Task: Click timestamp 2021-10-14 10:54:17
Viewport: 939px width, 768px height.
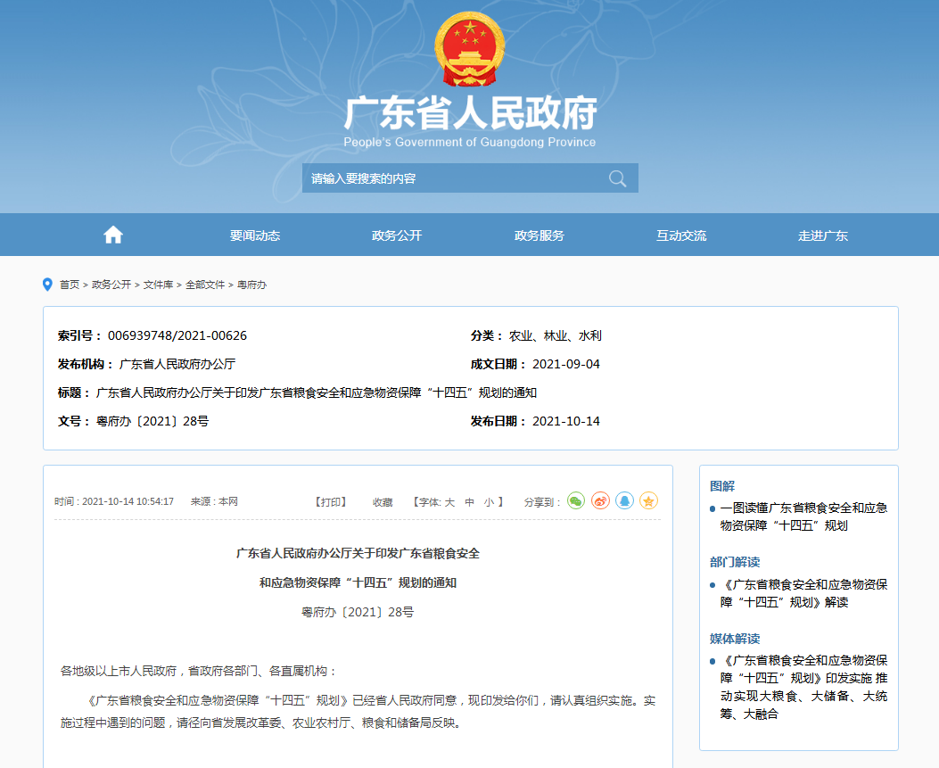Action: (128, 501)
